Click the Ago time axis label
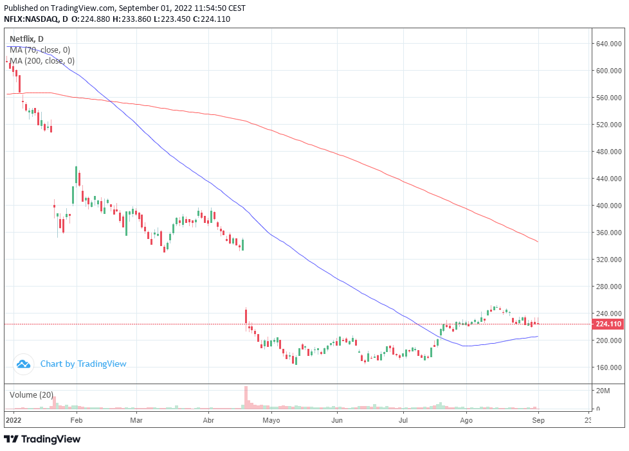The image size is (629, 451). tap(466, 420)
